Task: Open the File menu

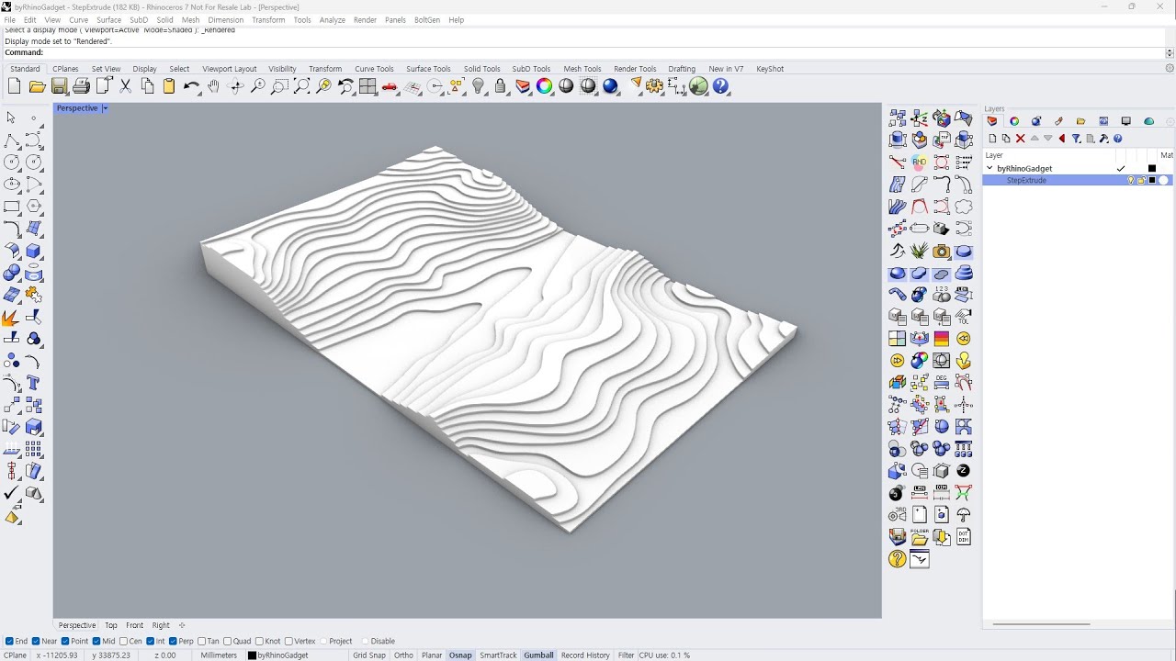Action: [9, 19]
